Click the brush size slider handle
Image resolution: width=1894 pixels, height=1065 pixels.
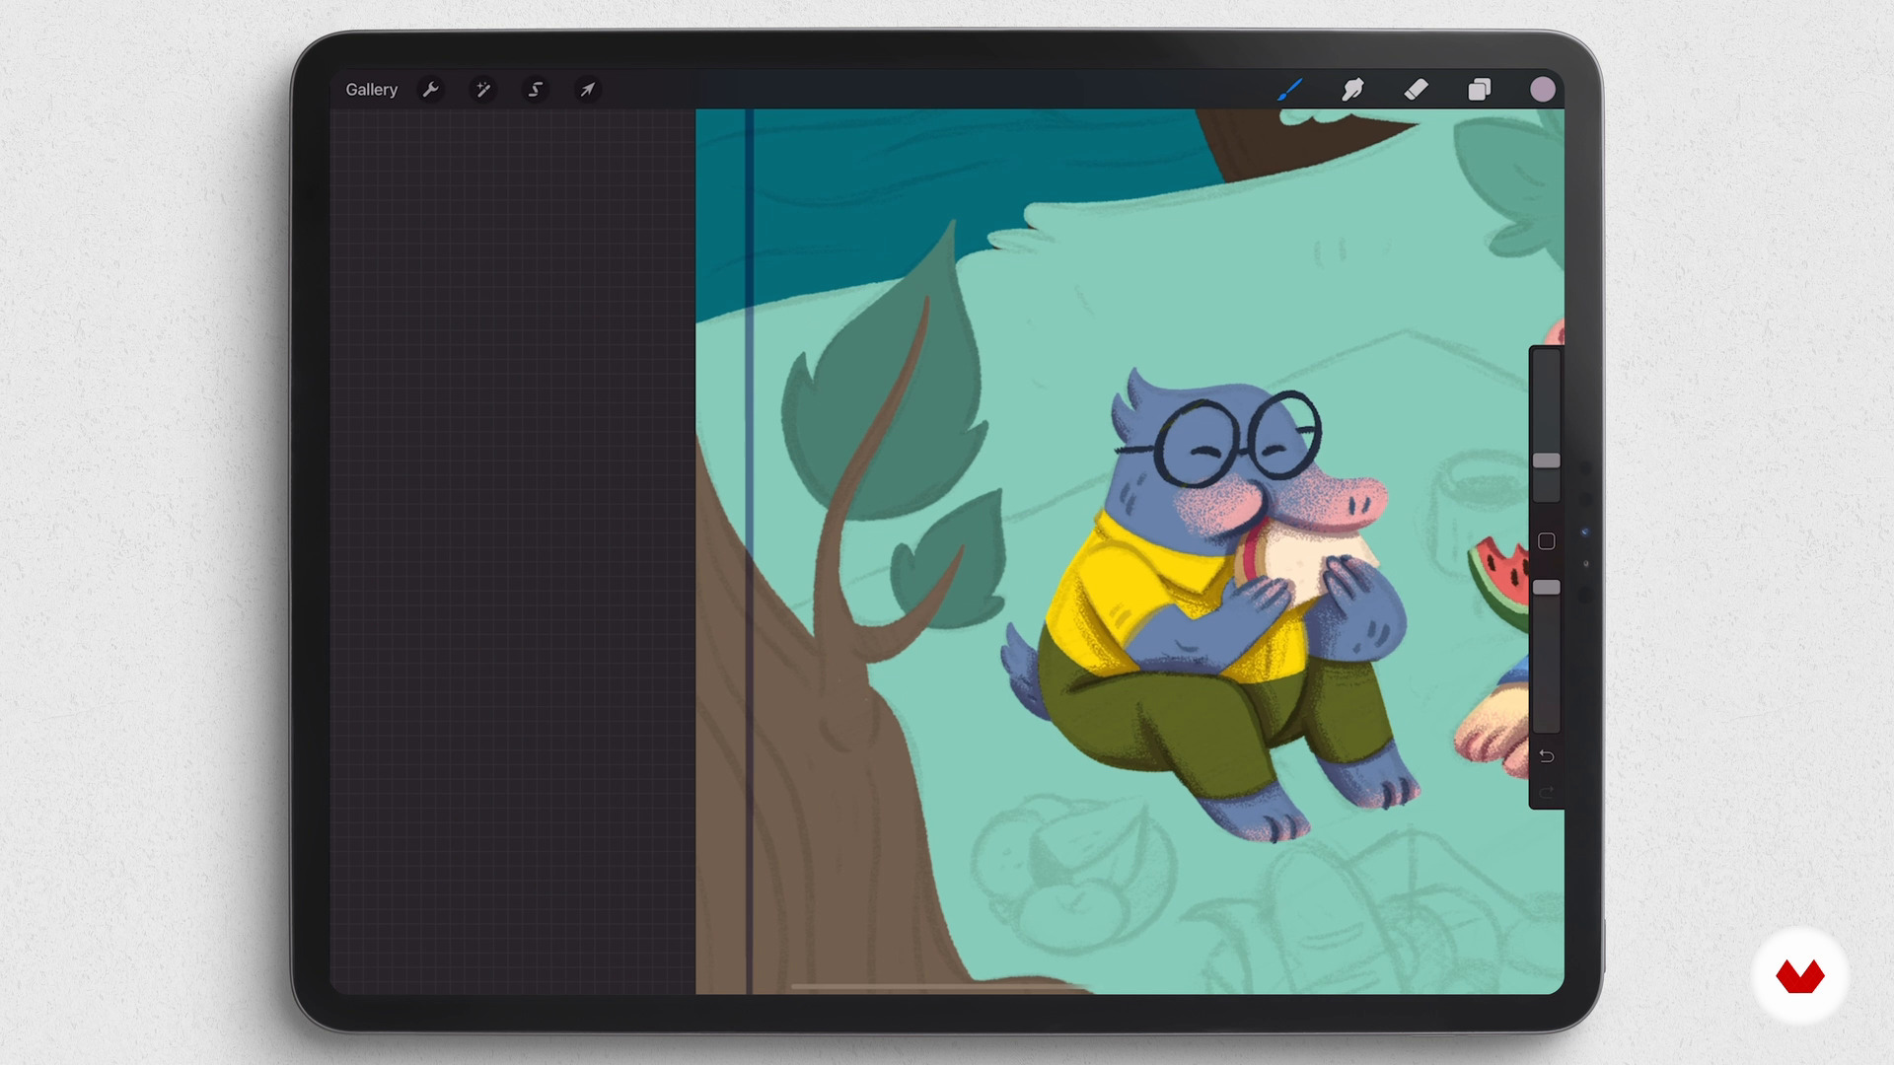[x=1546, y=461]
